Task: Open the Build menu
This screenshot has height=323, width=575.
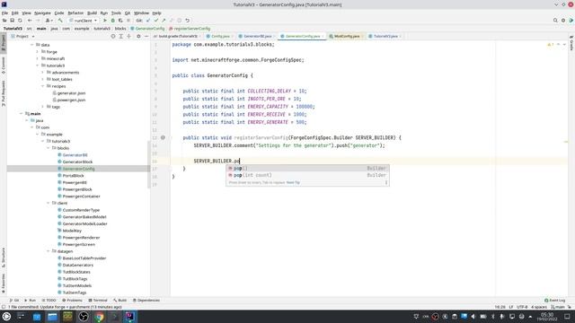Action: point(92,13)
